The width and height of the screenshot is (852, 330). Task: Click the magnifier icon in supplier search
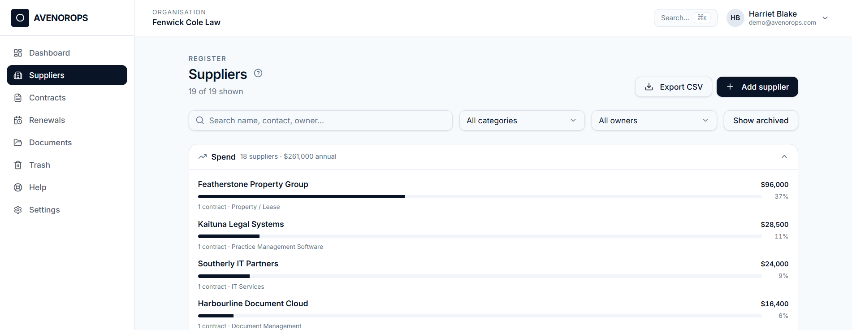(x=200, y=121)
